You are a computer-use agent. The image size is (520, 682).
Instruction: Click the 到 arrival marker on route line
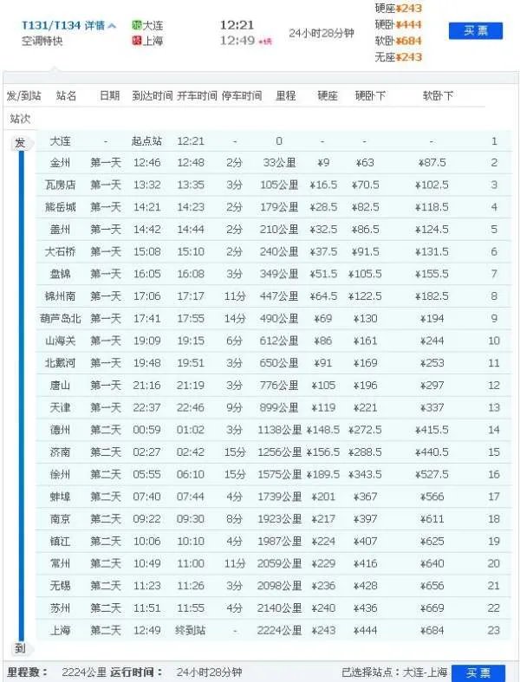coord(20,648)
